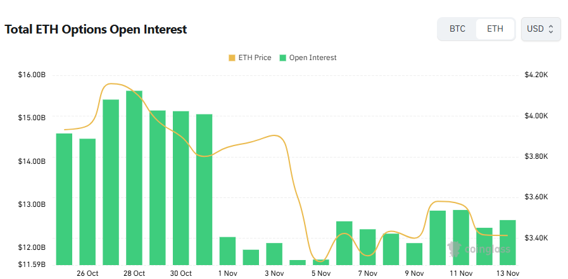
Task: Select the ETH tab
Action: (x=495, y=29)
